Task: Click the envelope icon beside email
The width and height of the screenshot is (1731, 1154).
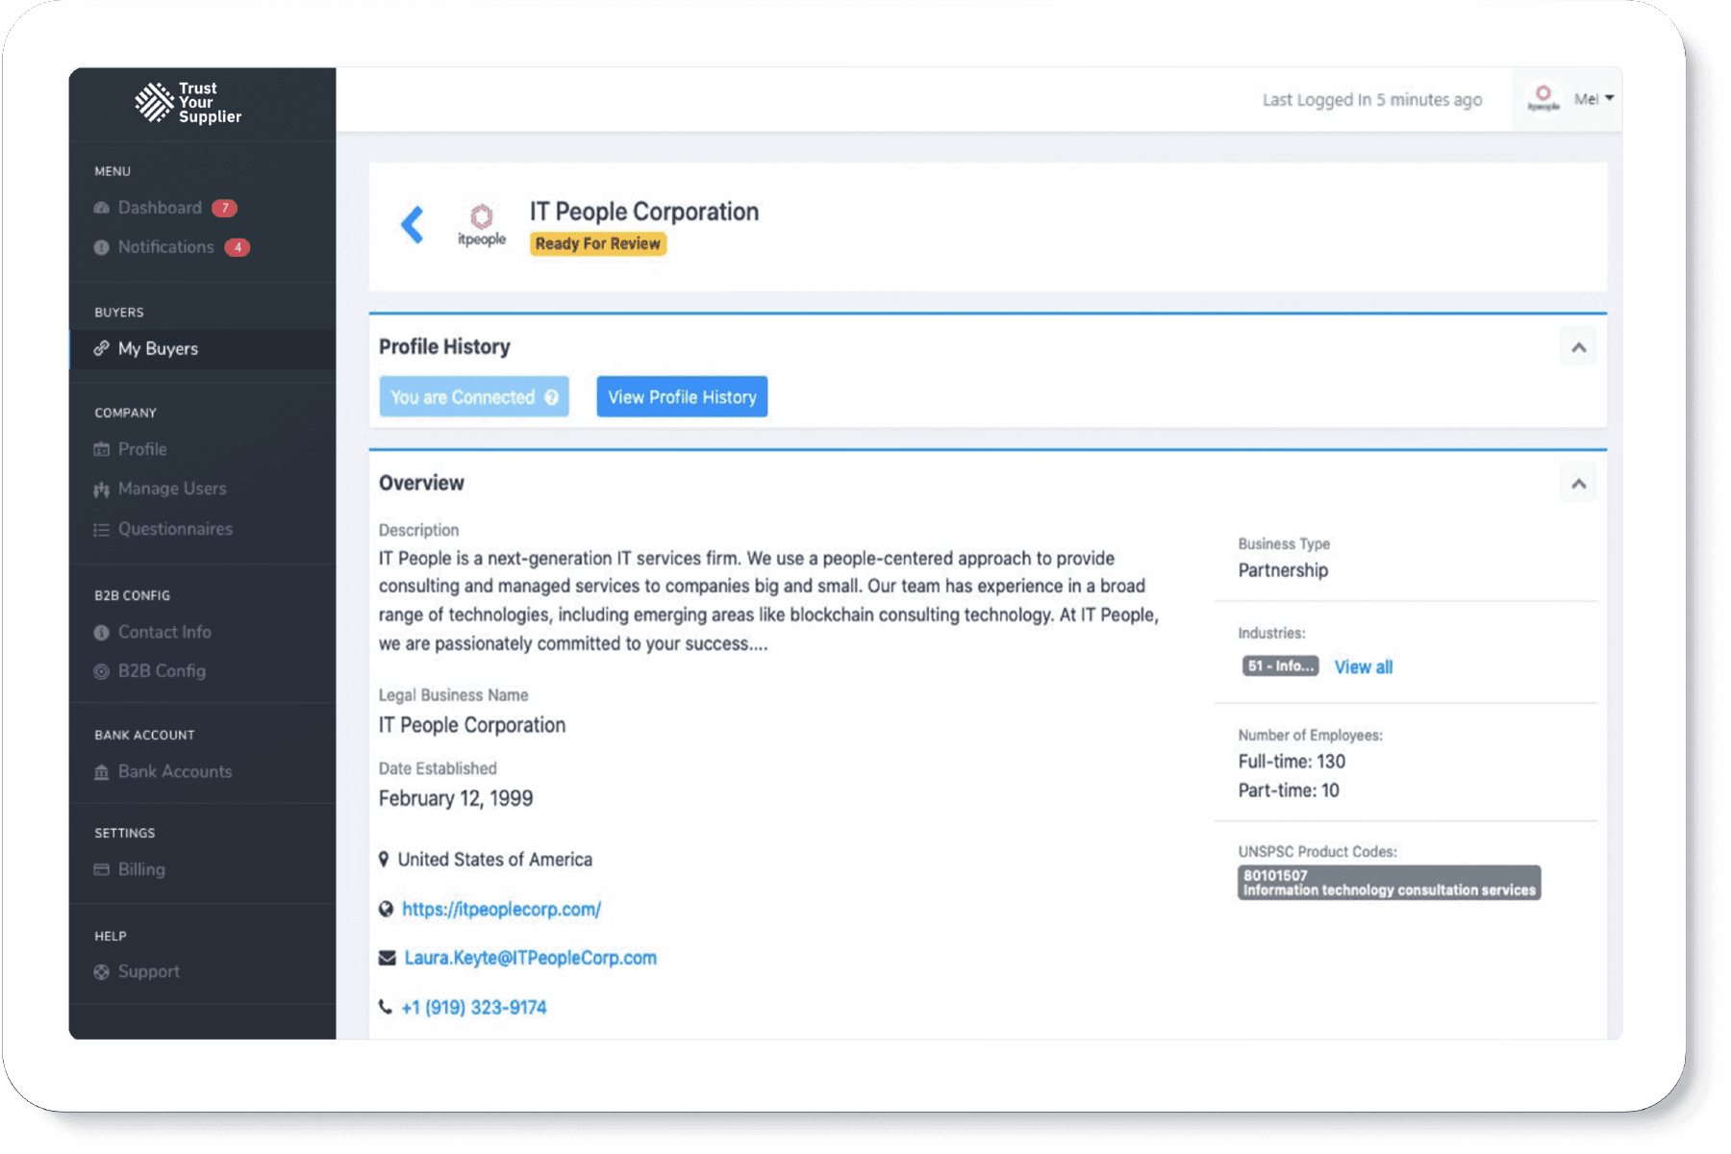Action: click(388, 958)
